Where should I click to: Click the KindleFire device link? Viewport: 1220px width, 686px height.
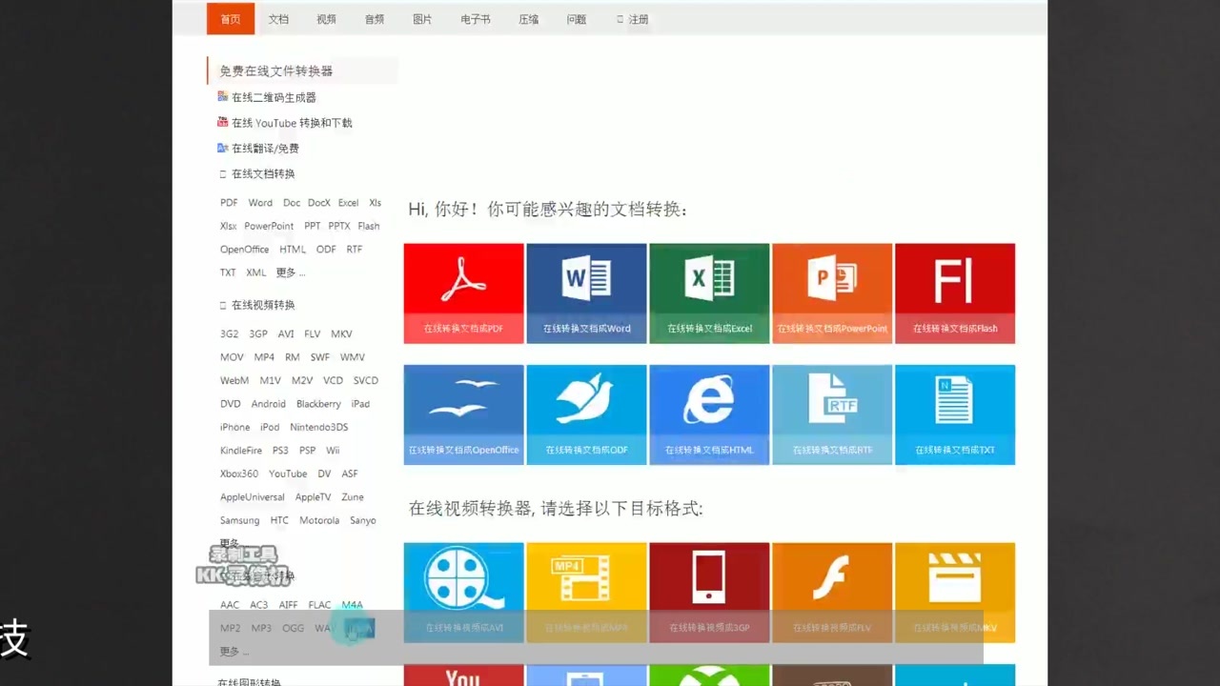click(241, 451)
